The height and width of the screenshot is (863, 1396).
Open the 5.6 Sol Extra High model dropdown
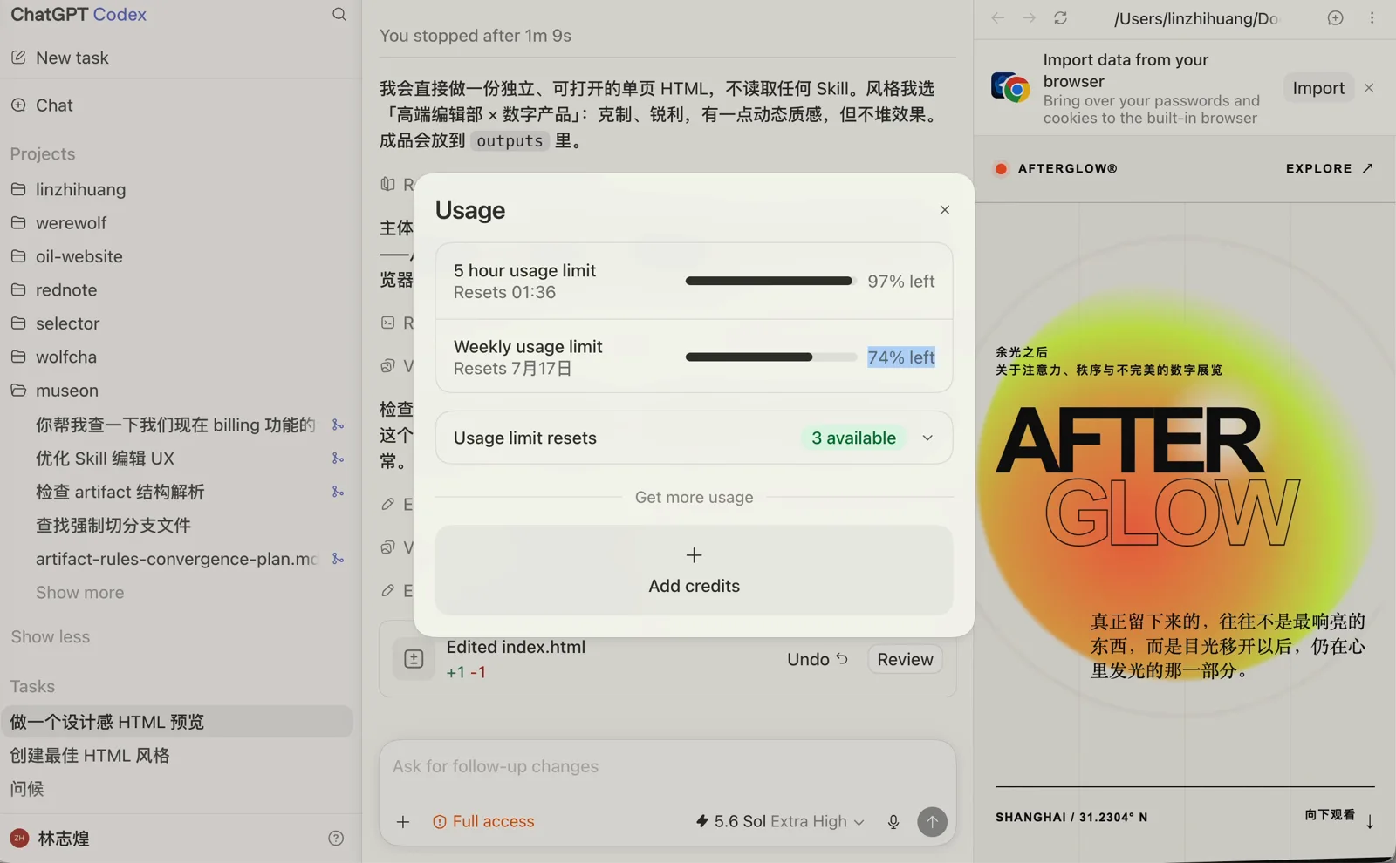[x=779, y=822]
